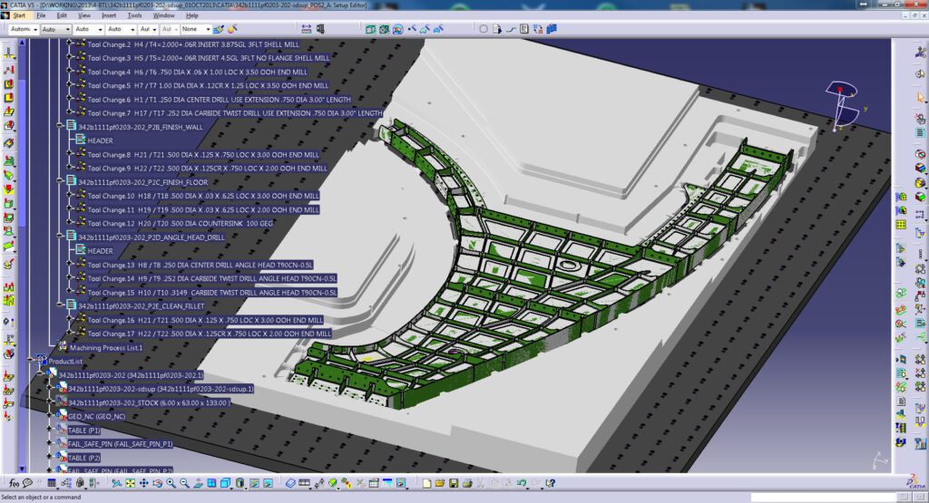Open the first 'Autom' graphic properties dropdown
This screenshot has height=503, width=929.
click(34, 29)
